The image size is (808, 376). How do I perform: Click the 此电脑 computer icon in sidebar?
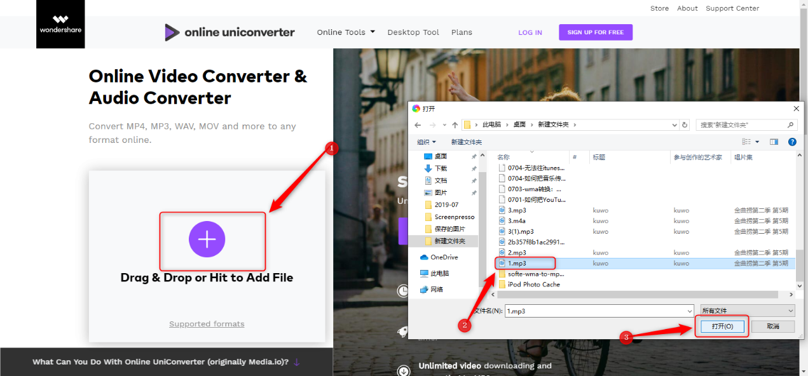[425, 273]
